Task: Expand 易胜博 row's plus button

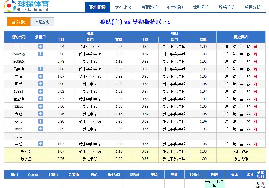Action: (x=41, y=69)
